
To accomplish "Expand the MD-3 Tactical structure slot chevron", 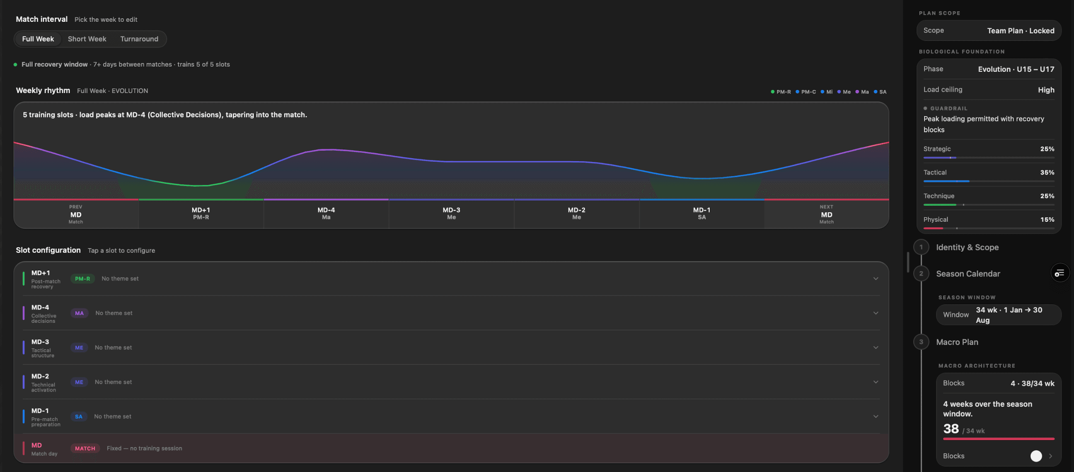I will (x=876, y=347).
